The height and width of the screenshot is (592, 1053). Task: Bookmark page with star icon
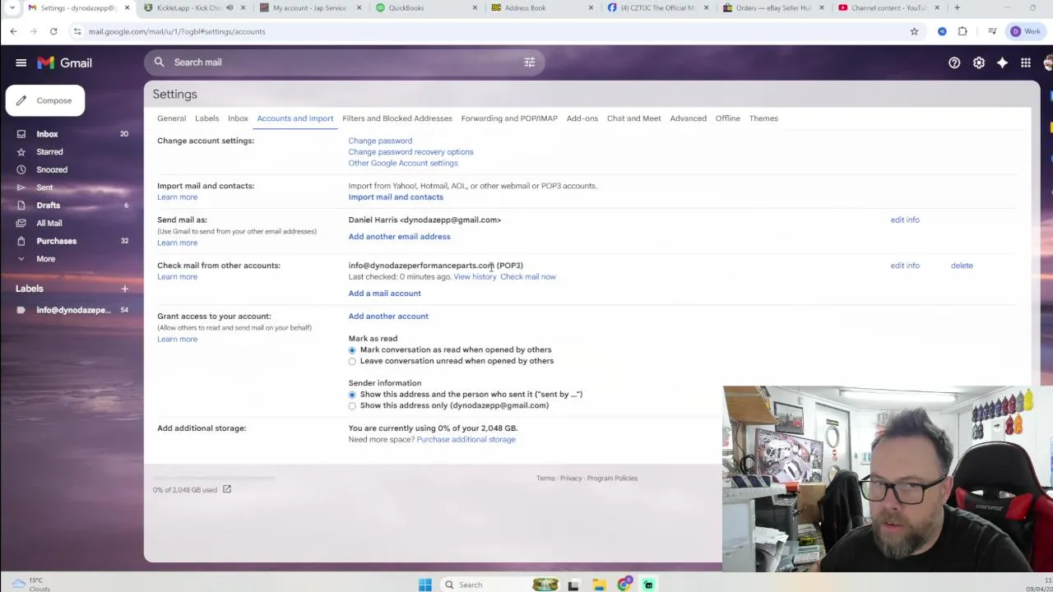[x=914, y=31]
